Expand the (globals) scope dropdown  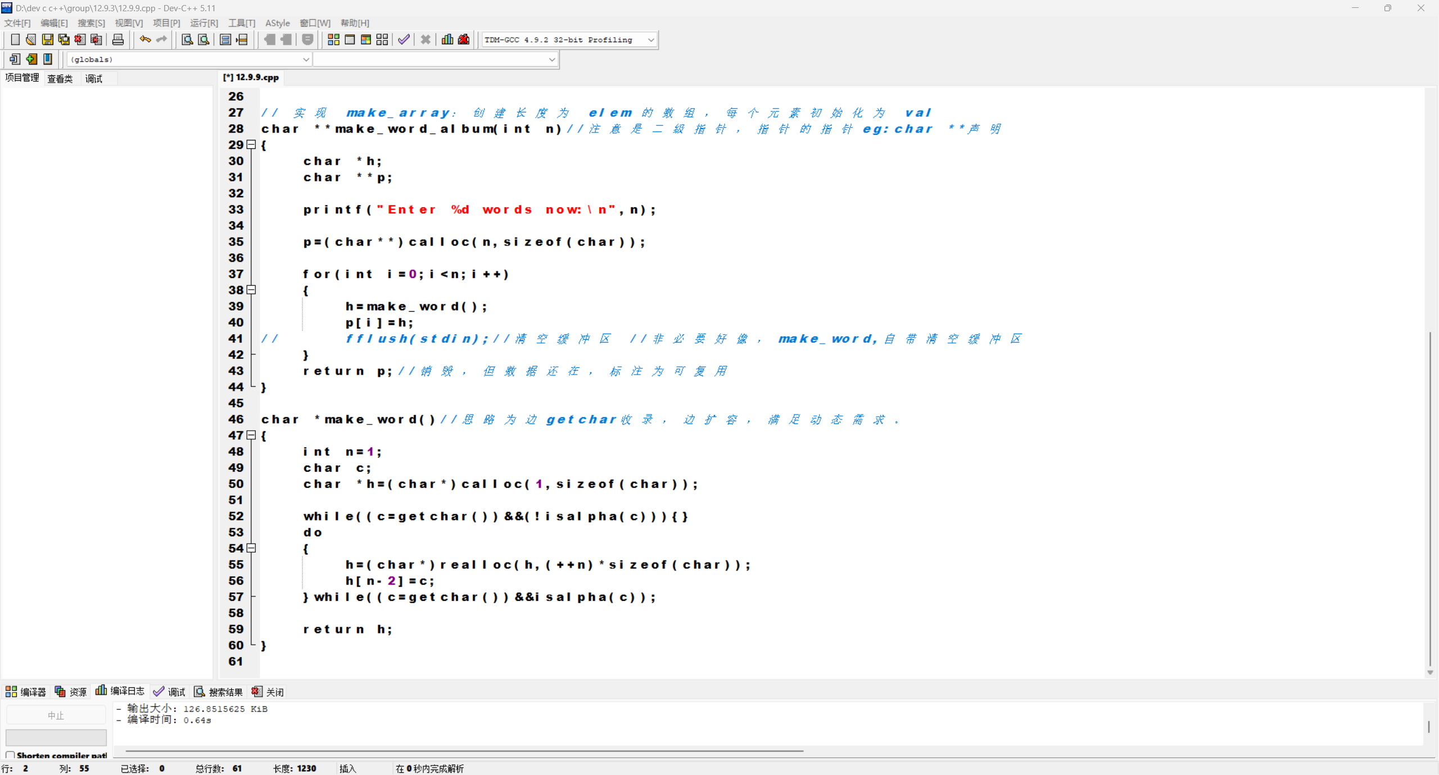click(306, 60)
